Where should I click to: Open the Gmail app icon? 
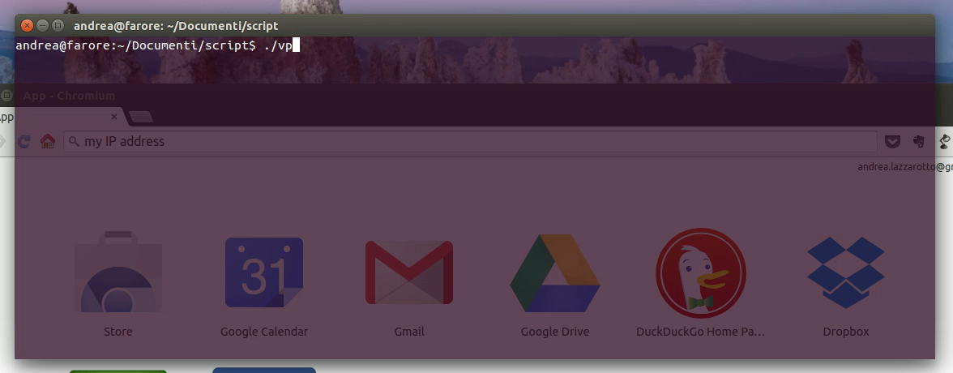coord(408,273)
